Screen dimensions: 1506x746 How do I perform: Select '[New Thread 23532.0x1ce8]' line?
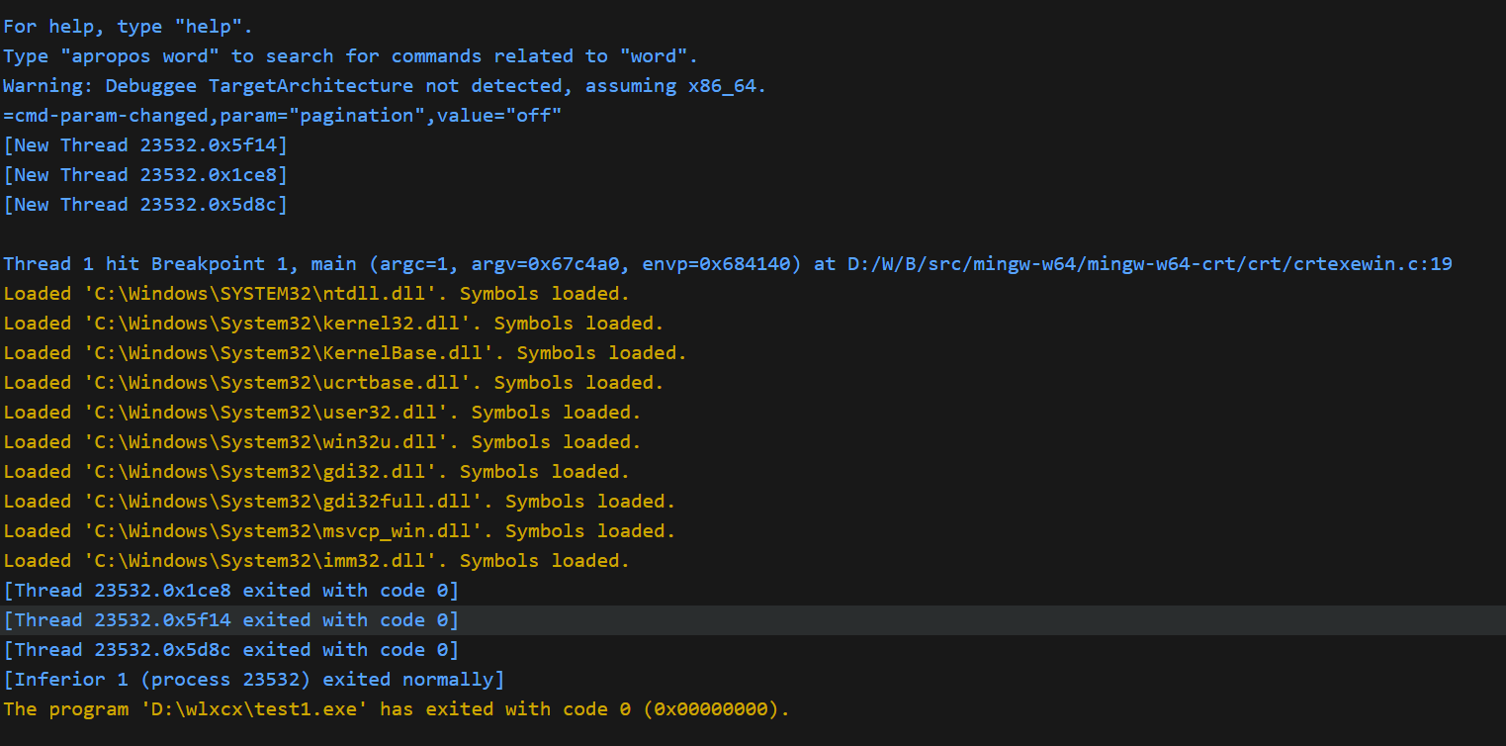[145, 175]
